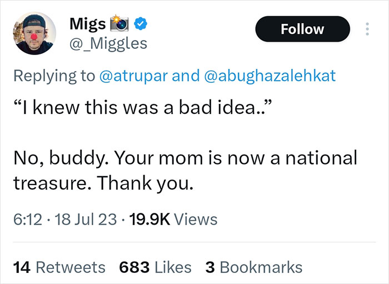This screenshot has height=284, width=389.
Task: View the 14 Retweets list
Action: point(59,267)
